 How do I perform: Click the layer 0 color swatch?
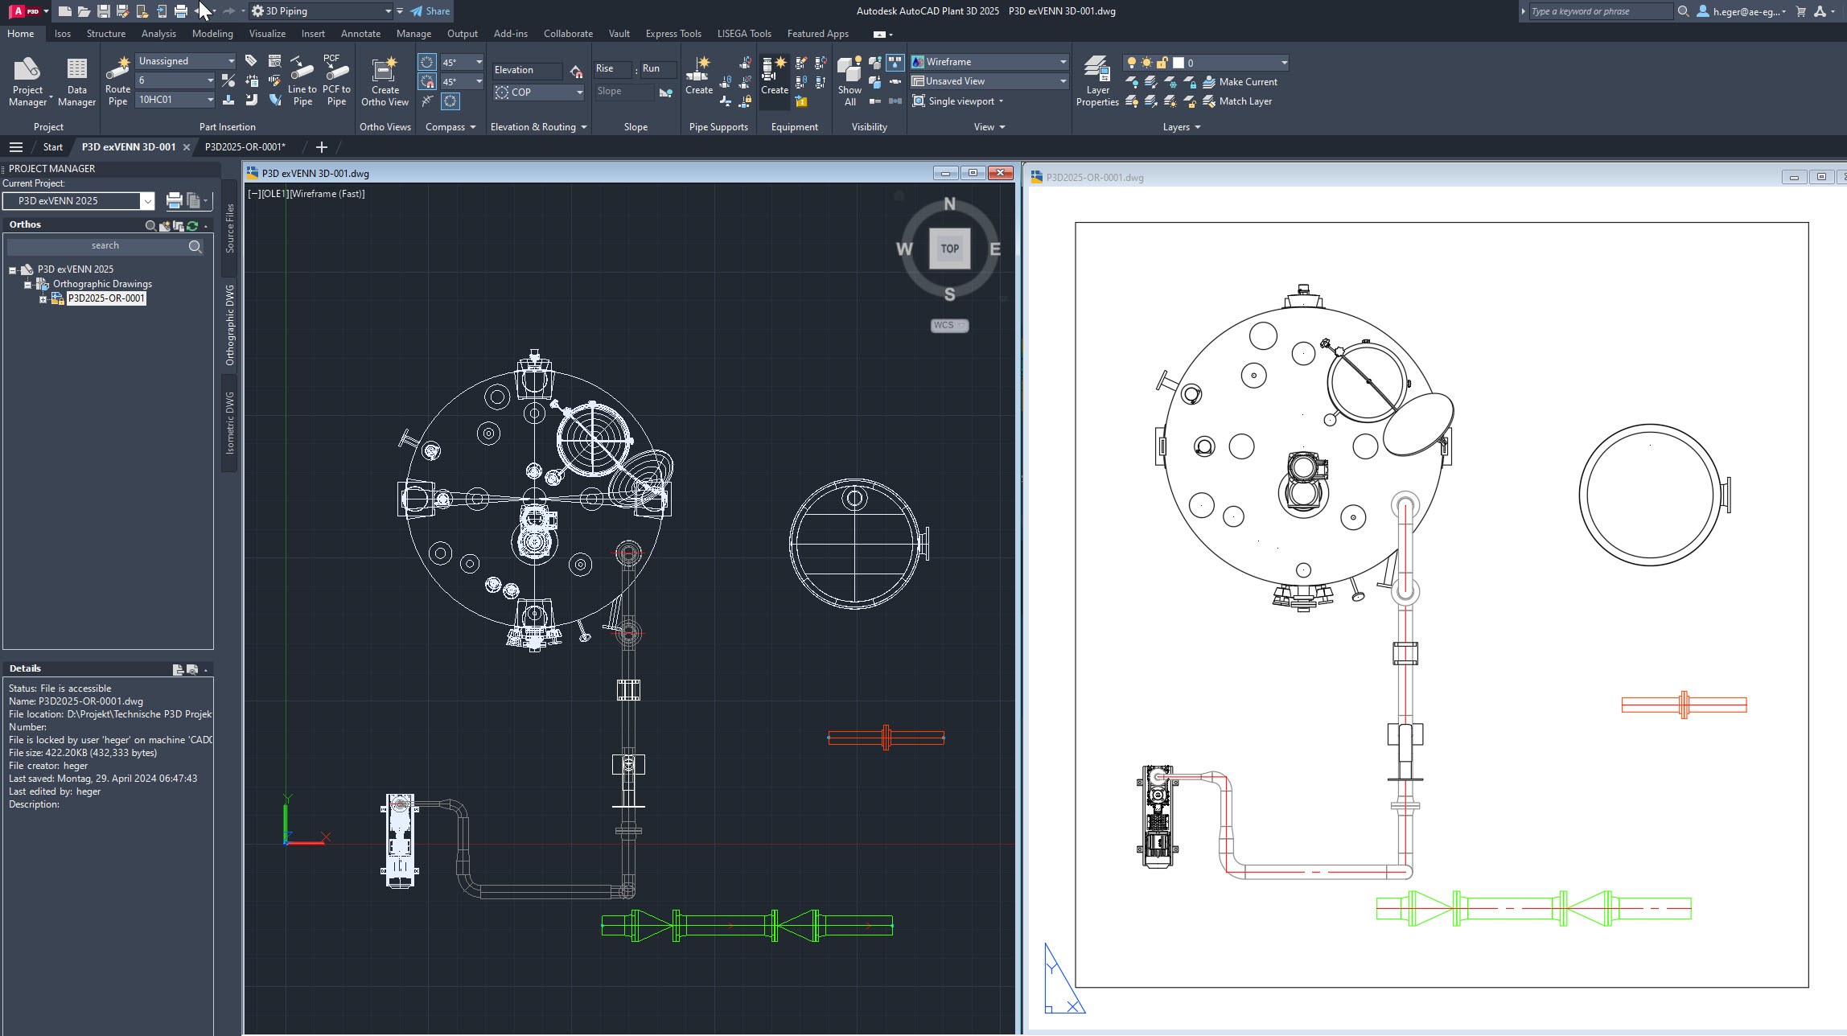[1180, 62]
